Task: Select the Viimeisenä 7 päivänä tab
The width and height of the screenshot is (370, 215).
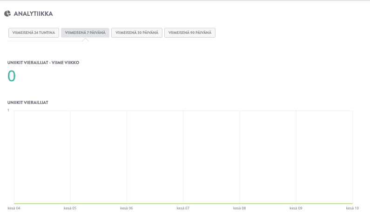Action: [85, 33]
